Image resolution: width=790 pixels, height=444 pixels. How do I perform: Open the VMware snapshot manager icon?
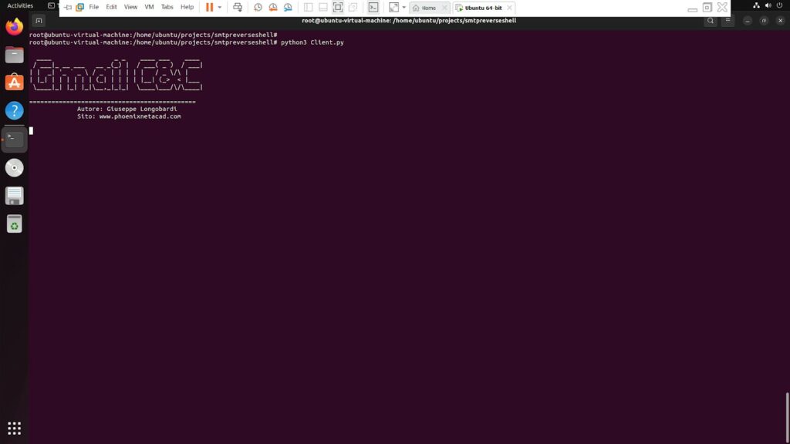(288, 8)
